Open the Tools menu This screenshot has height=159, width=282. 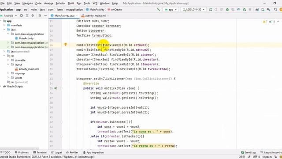pyautogui.click(x=87, y=3)
